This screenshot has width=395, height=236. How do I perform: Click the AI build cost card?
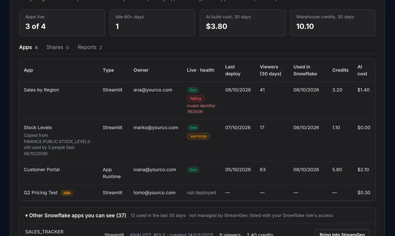(243, 23)
